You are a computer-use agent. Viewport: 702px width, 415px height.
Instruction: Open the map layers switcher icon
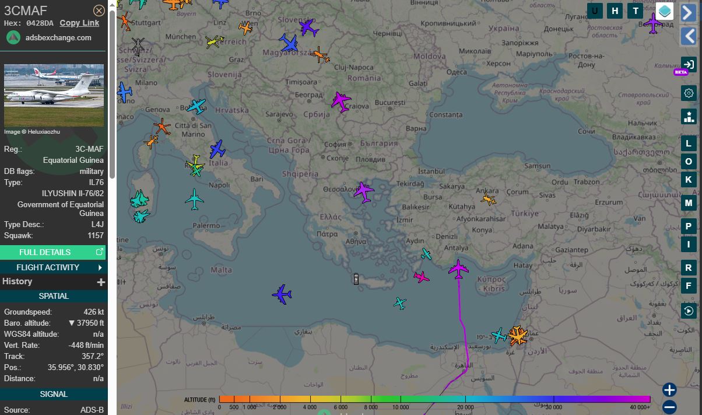coord(665,11)
